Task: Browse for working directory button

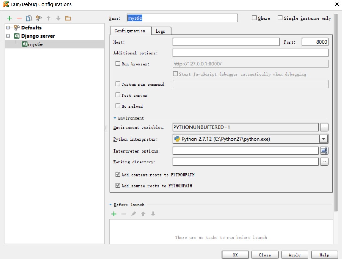Action: click(324, 162)
